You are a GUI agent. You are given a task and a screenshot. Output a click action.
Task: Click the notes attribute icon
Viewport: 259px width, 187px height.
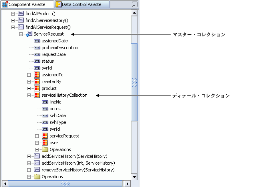pyautogui.click(x=45, y=109)
